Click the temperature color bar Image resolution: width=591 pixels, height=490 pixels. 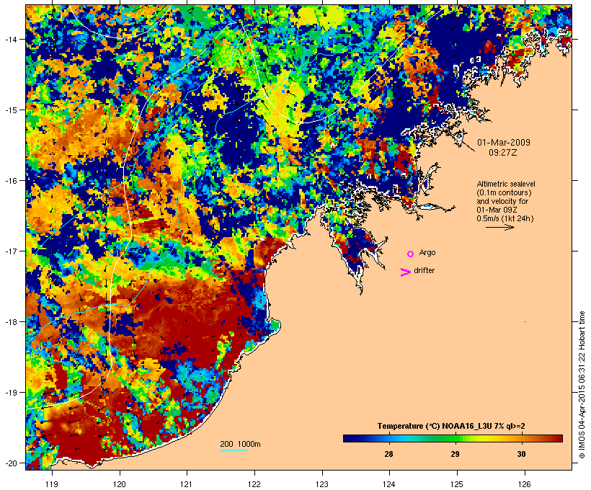click(453, 438)
